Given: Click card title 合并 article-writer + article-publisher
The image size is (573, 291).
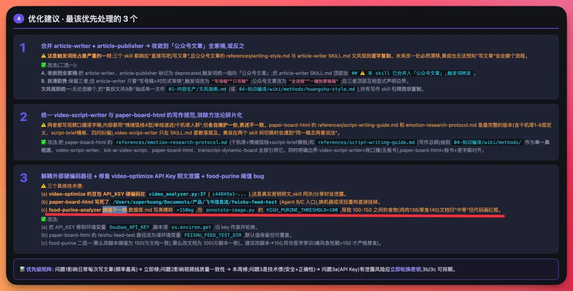Looking at the screenshot, I should tap(143, 46).
